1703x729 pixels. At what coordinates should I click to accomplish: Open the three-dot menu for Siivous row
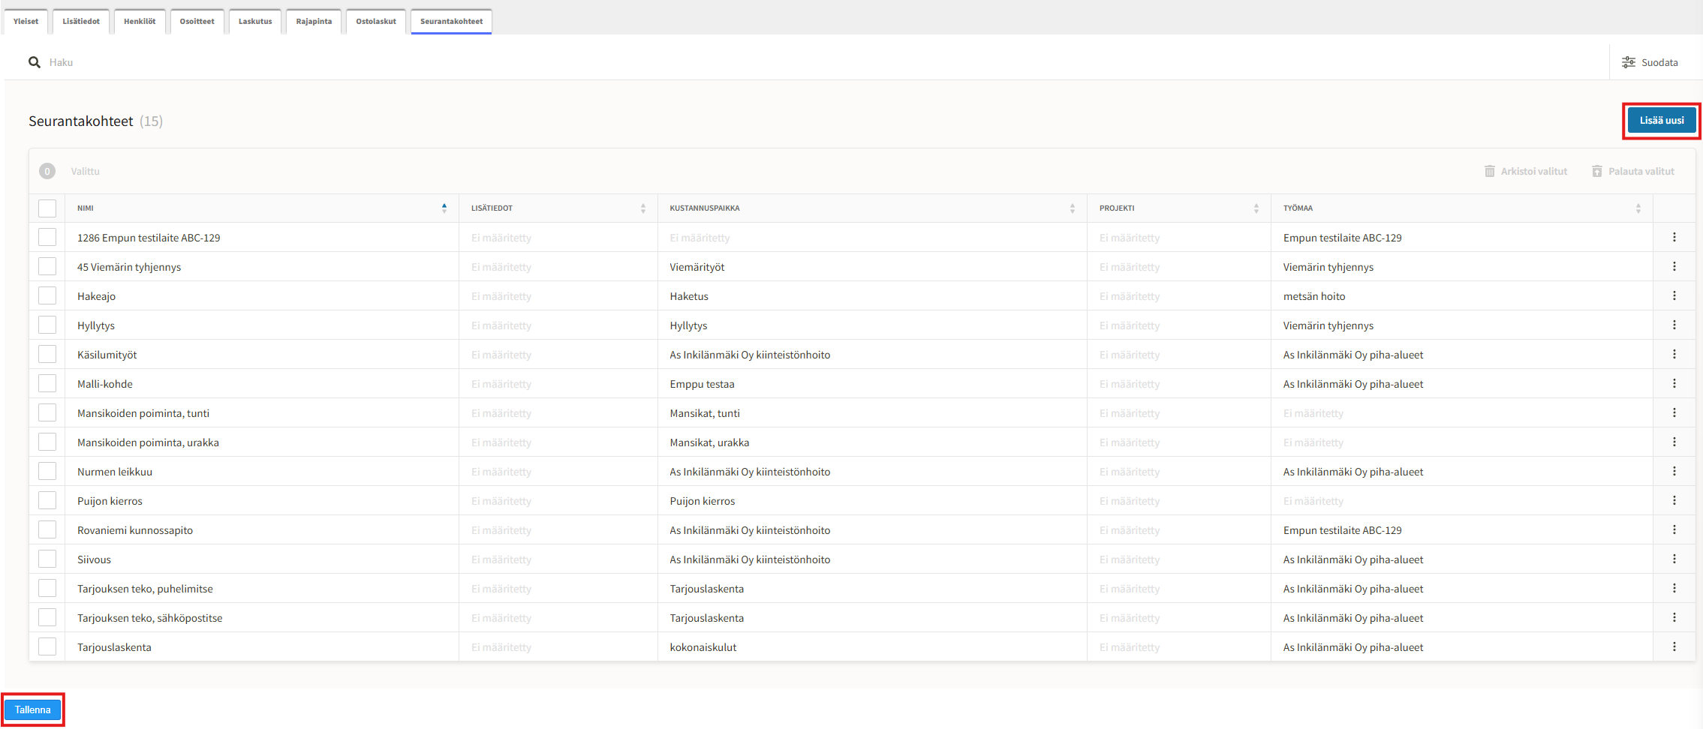point(1674,559)
